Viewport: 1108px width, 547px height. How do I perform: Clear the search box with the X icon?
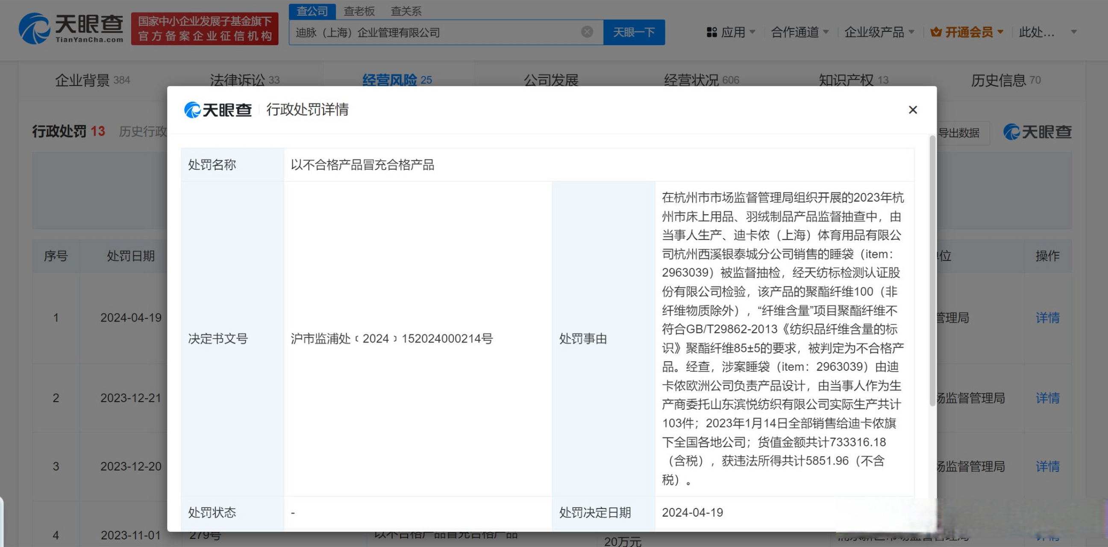pos(587,32)
